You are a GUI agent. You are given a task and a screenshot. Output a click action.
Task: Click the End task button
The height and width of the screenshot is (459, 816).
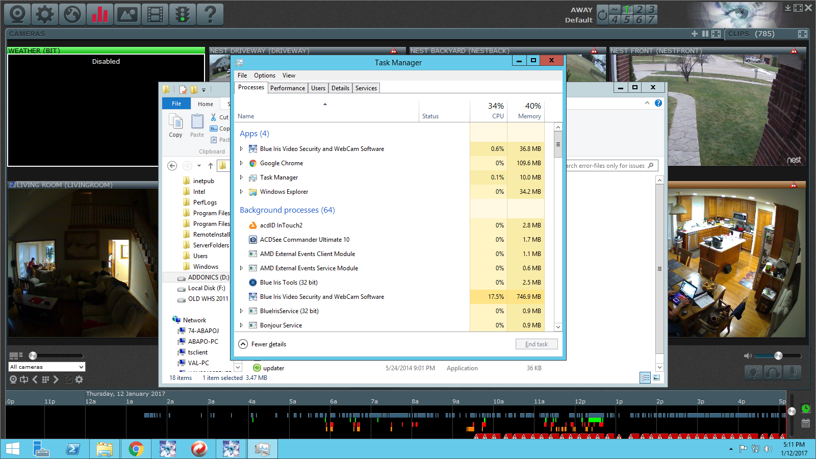537,344
